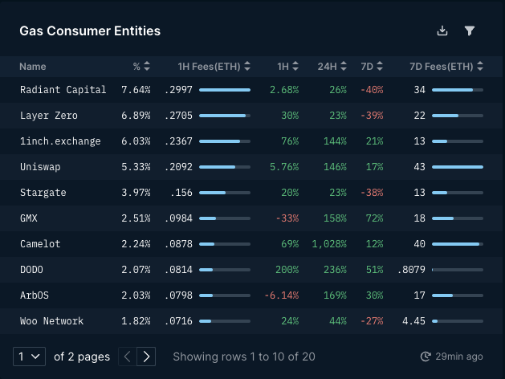The image size is (505, 379).
Task: Click the 'of 2 pages' label
Action: click(82, 357)
